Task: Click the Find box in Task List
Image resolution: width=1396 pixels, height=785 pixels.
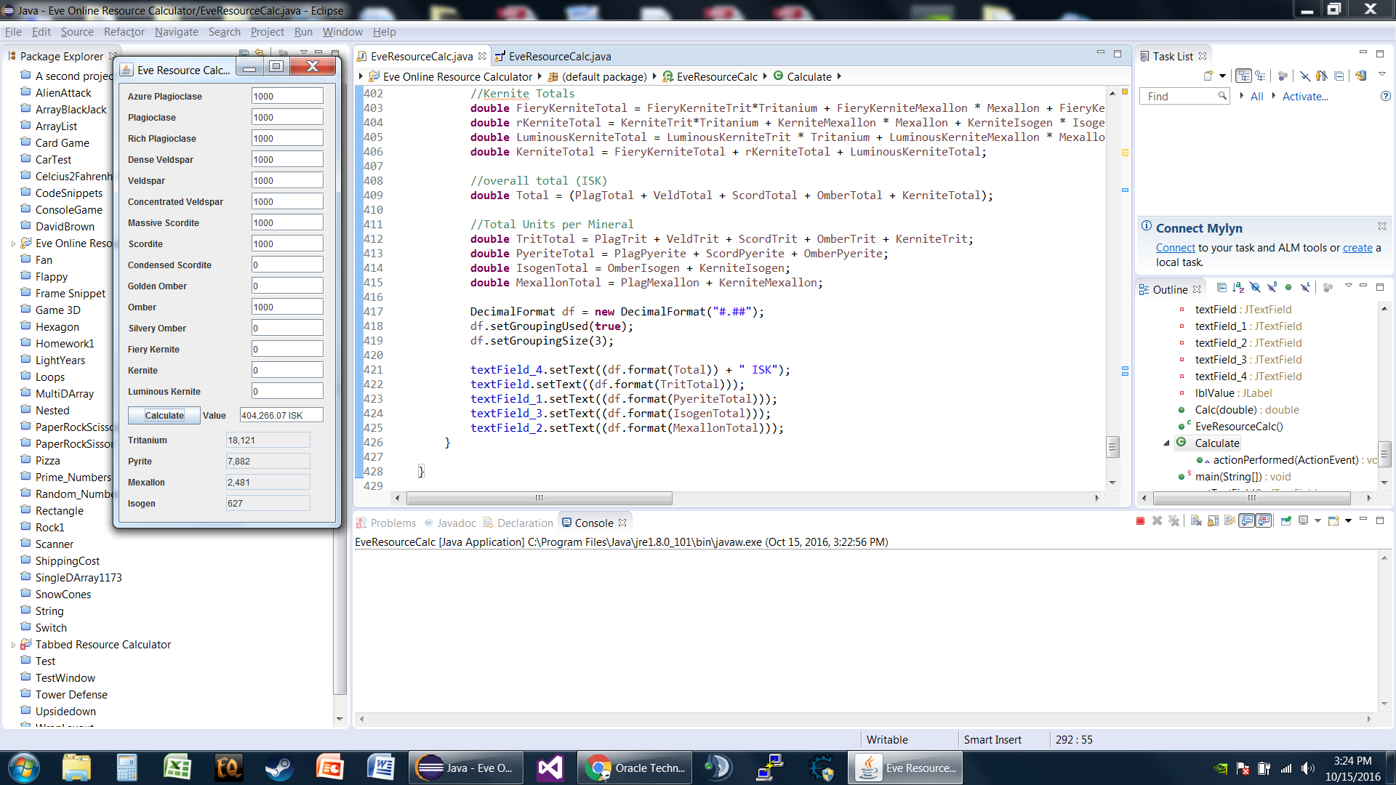Action: [x=1184, y=96]
